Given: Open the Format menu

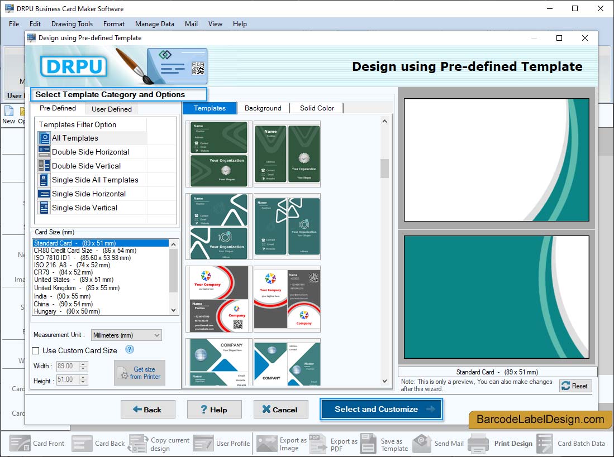Looking at the screenshot, I should (114, 24).
